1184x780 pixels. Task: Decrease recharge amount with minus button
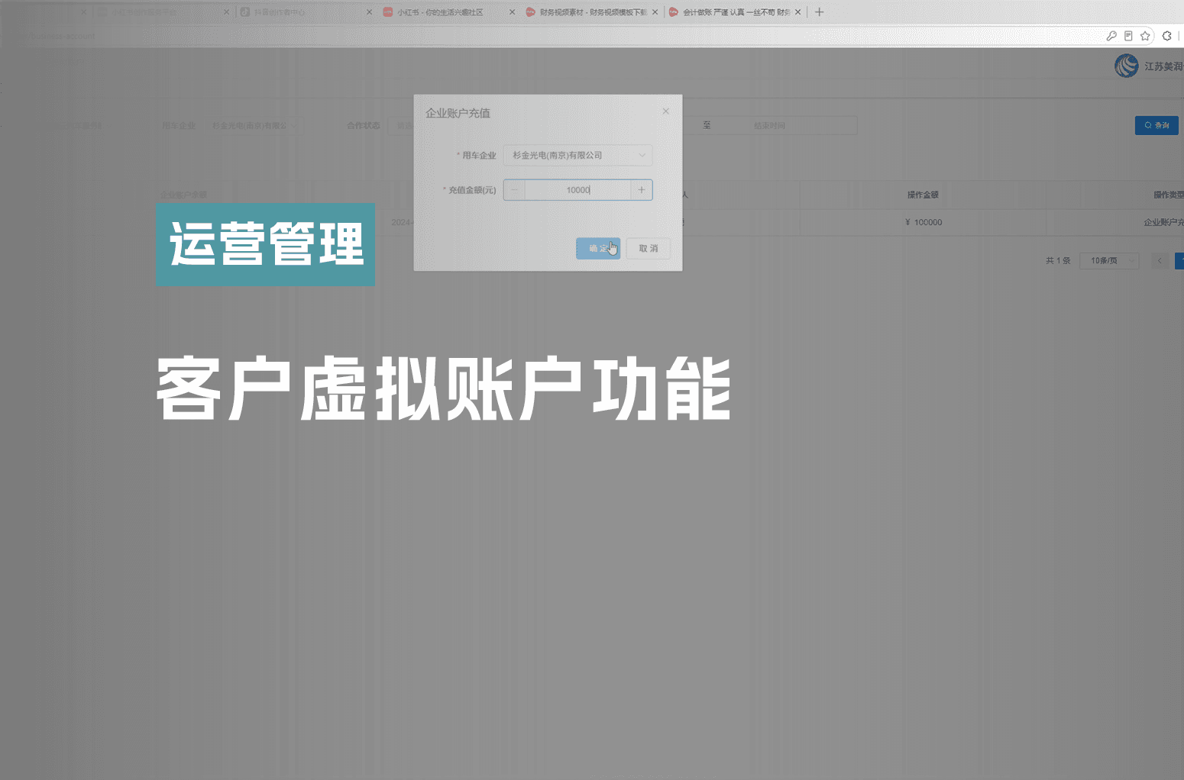click(514, 190)
